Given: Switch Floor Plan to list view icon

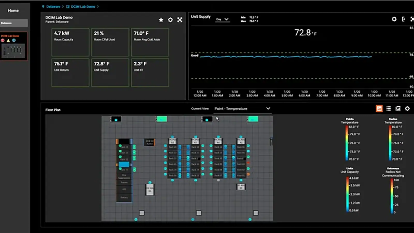Looking at the screenshot, I should tap(389, 108).
